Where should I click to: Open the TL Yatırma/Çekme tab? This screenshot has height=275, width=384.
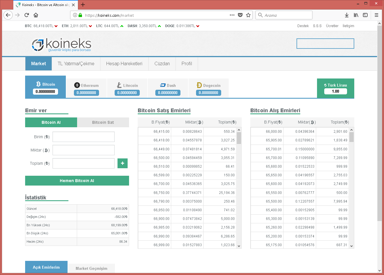pyautogui.click(x=76, y=64)
